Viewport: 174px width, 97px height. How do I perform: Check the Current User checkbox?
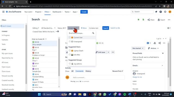[70, 37]
